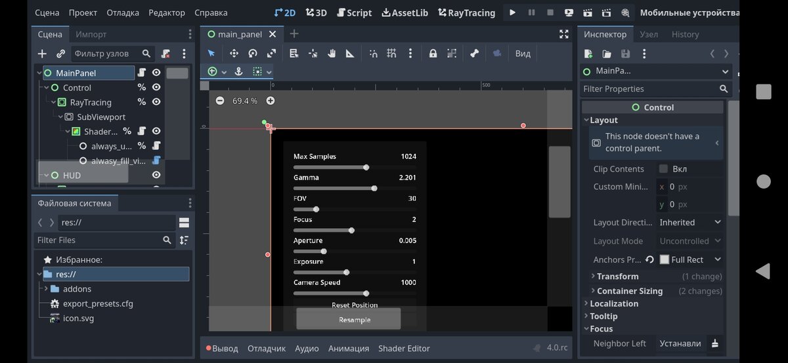
Task: Add a new scene tab with plus
Action: (294, 34)
